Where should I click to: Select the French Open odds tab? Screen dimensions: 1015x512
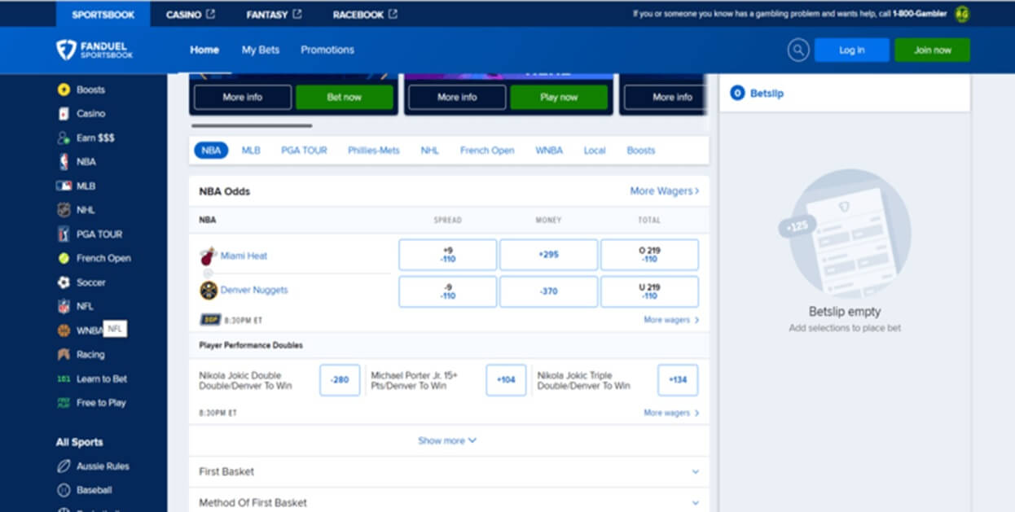(487, 151)
